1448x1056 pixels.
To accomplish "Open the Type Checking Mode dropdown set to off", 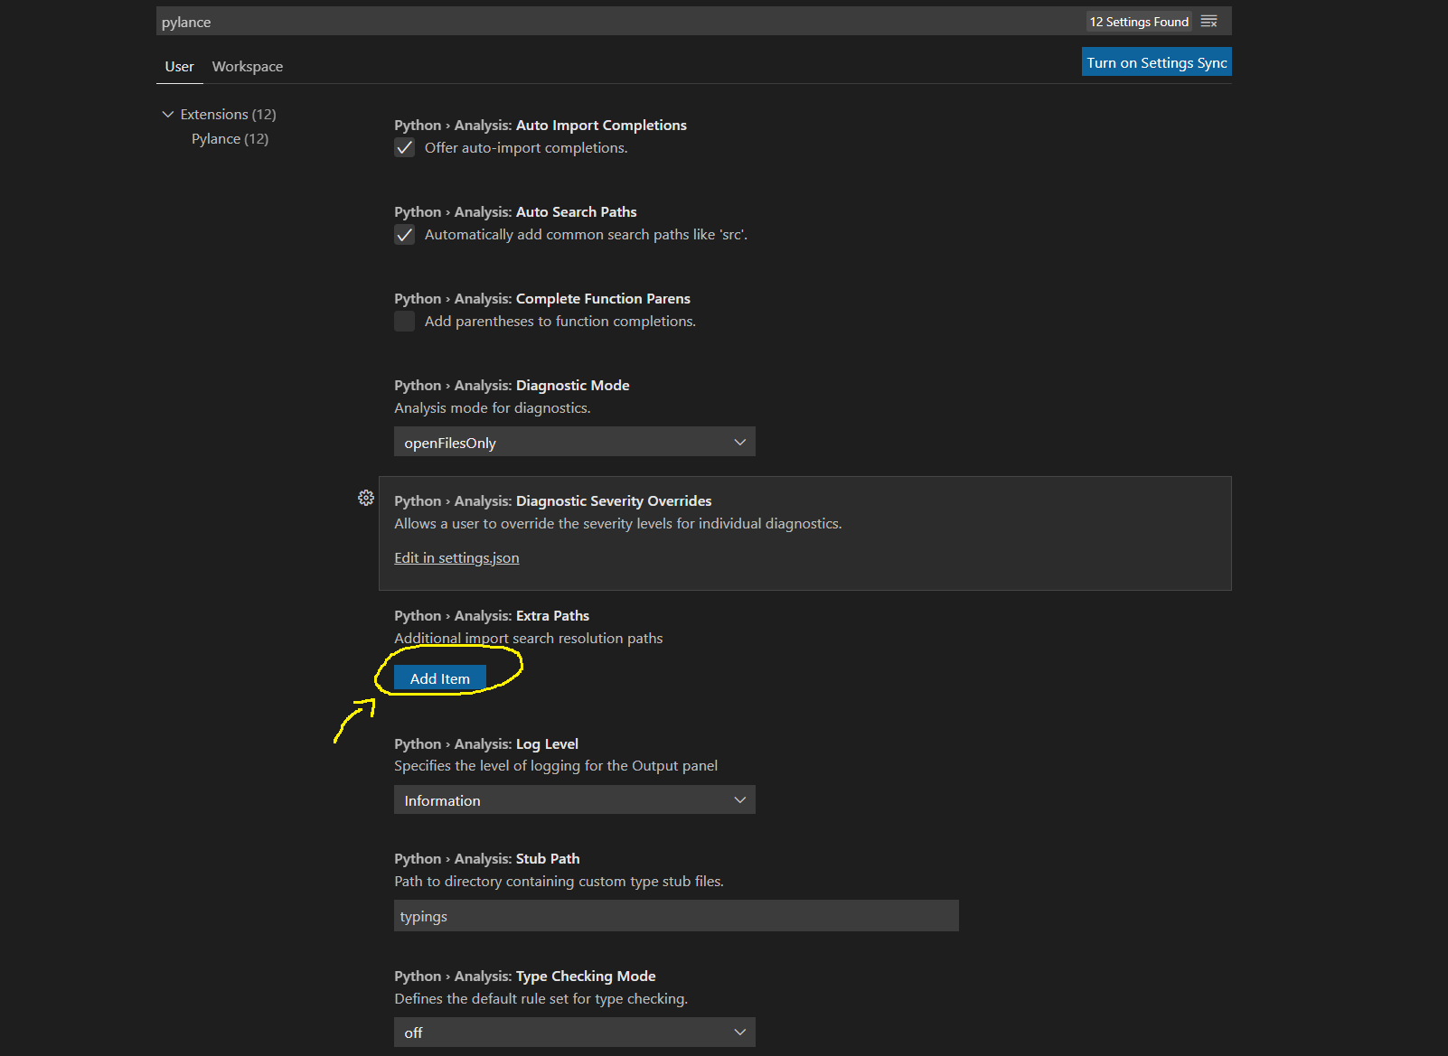I will click(x=574, y=1032).
